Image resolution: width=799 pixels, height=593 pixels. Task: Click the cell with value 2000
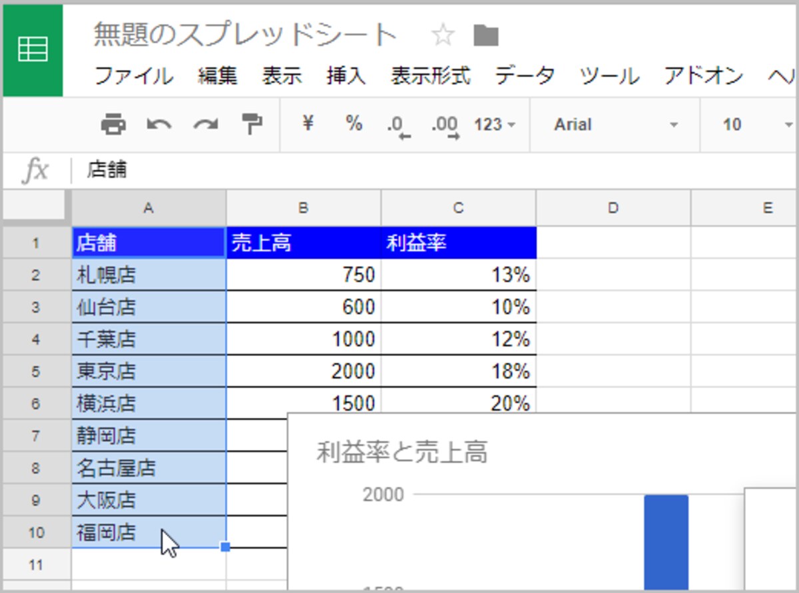coord(304,371)
